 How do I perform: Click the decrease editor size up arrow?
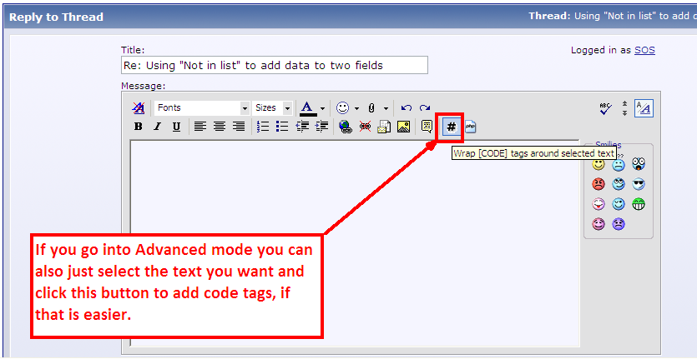tap(624, 104)
